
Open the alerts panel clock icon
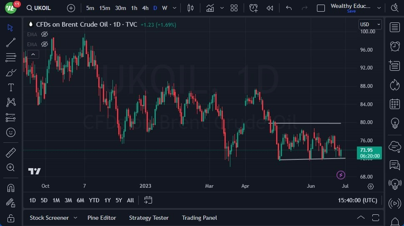tap(395, 46)
